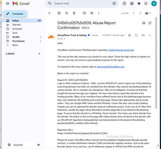The height and width of the screenshot is (149, 161).
Task: Click the Upgrade storage button
Action: tap(24, 145)
